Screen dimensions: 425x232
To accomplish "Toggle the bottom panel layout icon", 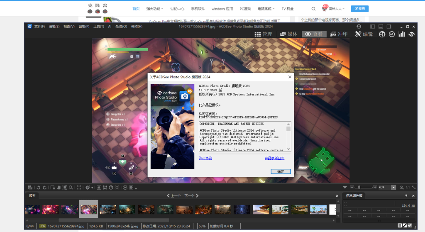I will [x=381, y=27].
